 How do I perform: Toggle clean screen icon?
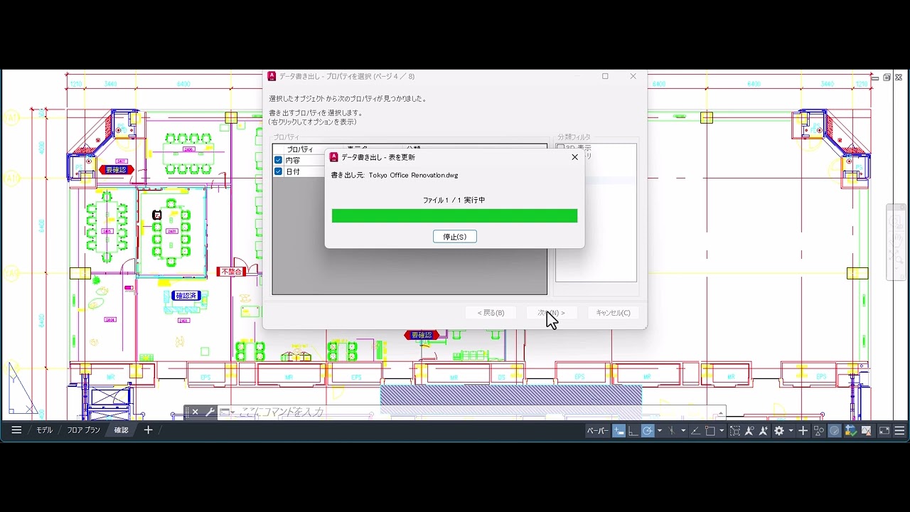coord(884,431)
